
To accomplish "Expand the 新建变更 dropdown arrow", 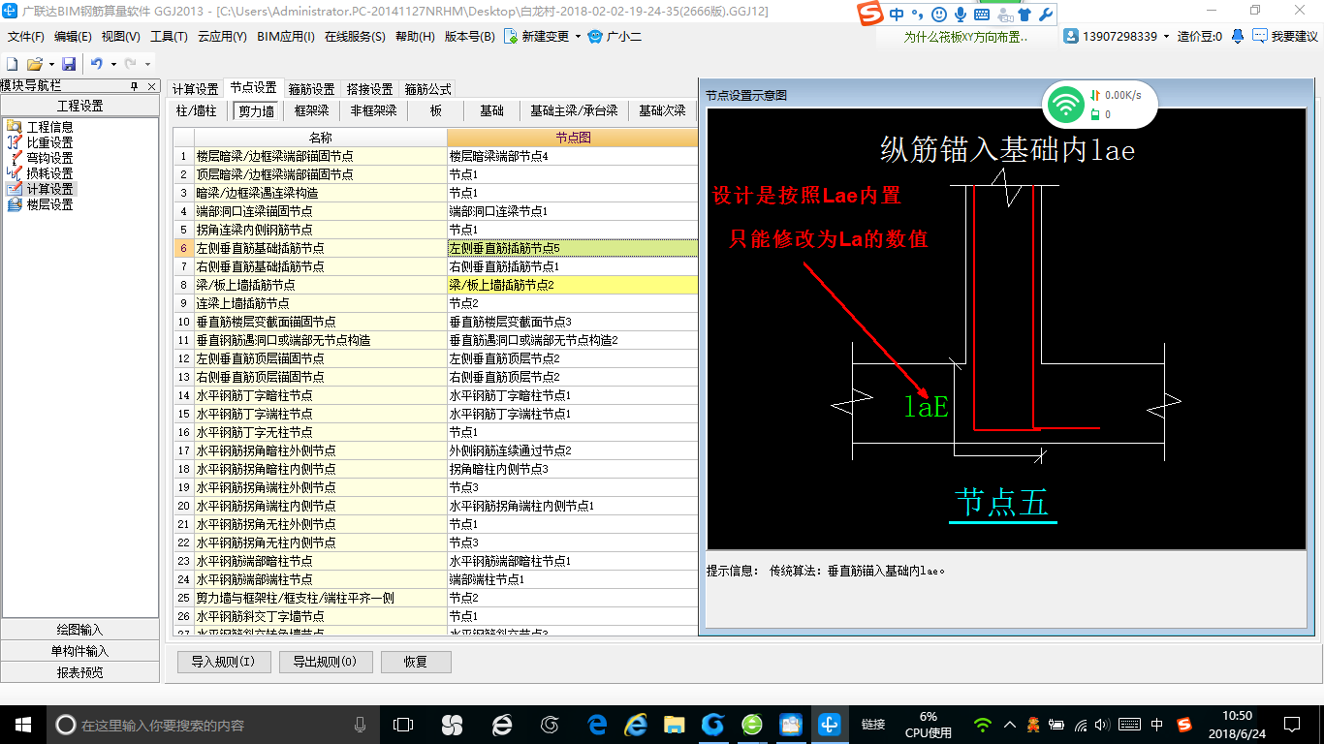I will point(579,37).
